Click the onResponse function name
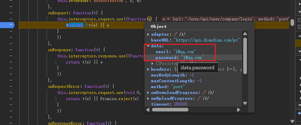The width and height of the screenshot is (301, 125). 59,50
